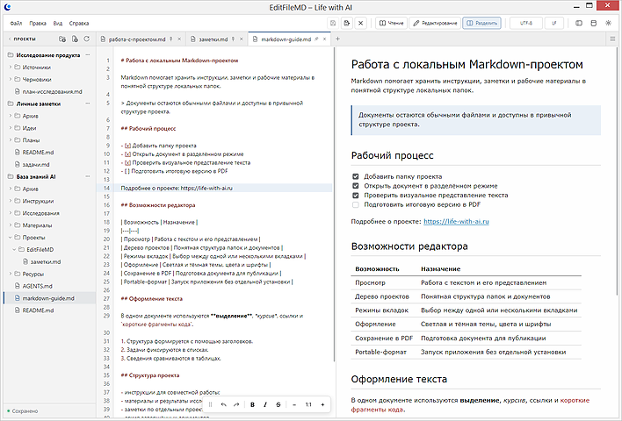Screen dimensions: 622x421
Task: Open the UTF-8 encoding selector
Action: coord(526,23)
